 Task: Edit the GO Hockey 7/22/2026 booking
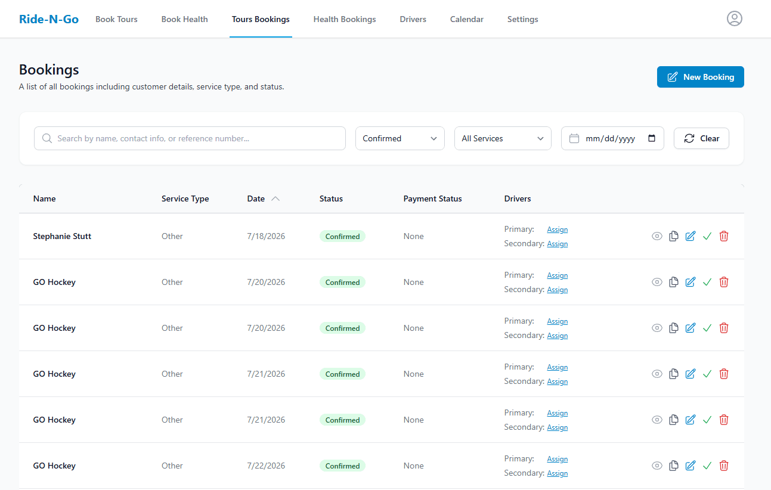point(691,466)
